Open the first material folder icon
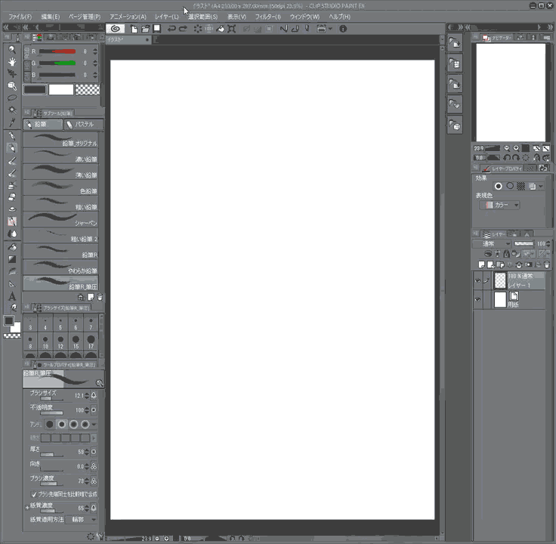 click(x=455, y=43)
